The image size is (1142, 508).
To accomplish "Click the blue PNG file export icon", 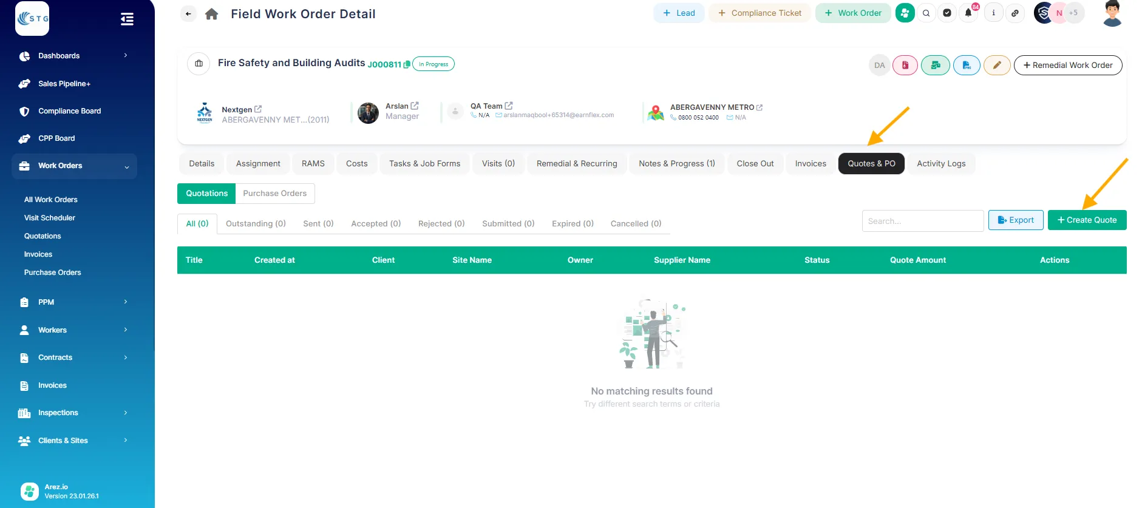I will click(x=966, y=65).
